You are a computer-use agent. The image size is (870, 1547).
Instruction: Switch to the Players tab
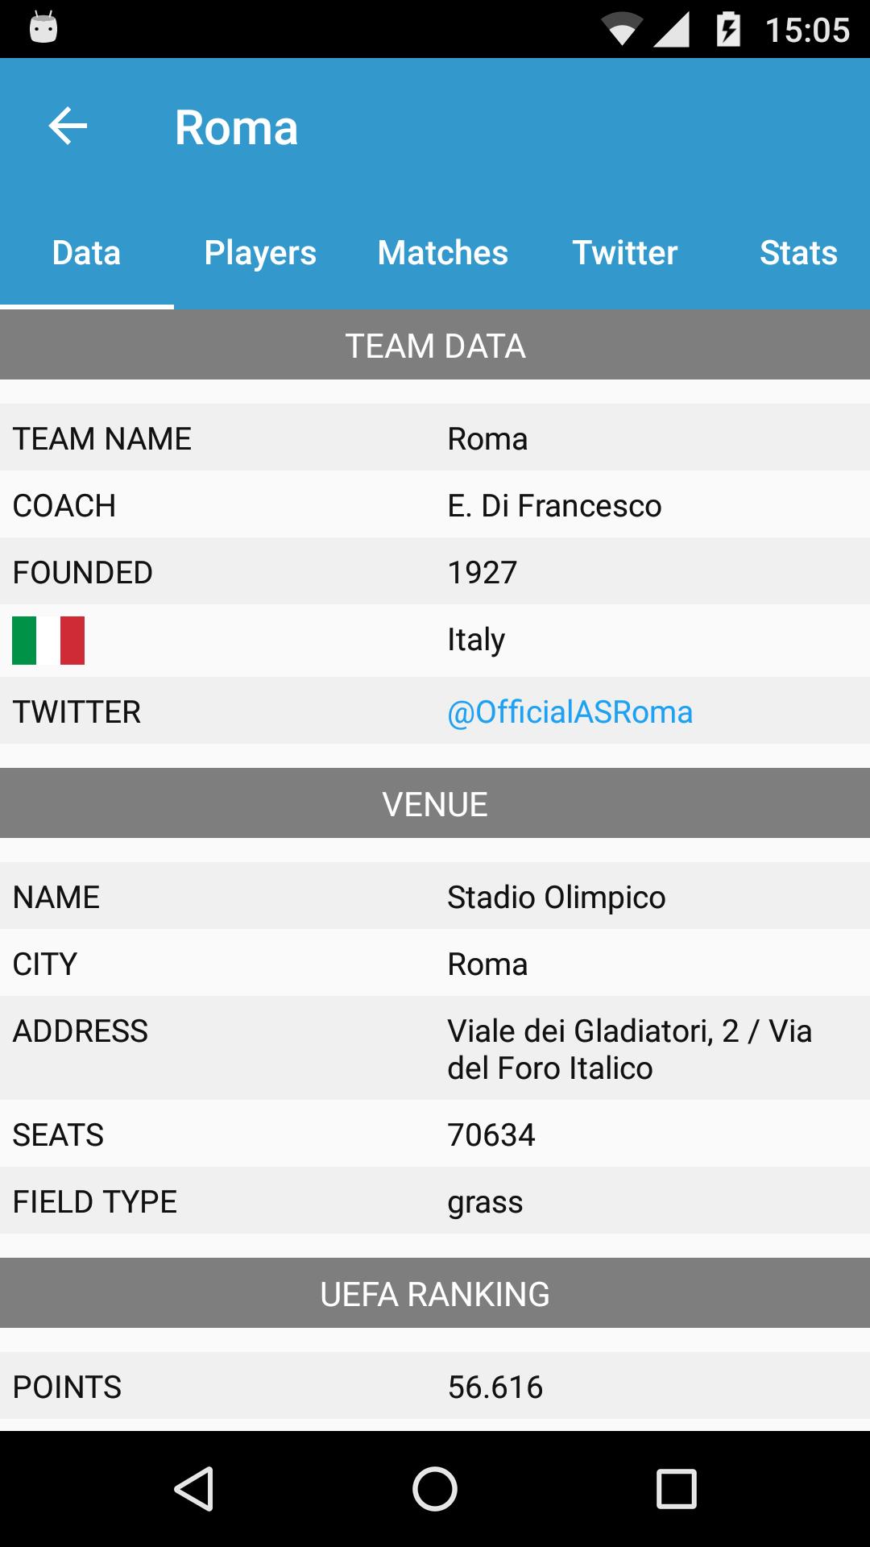[260, 253]
